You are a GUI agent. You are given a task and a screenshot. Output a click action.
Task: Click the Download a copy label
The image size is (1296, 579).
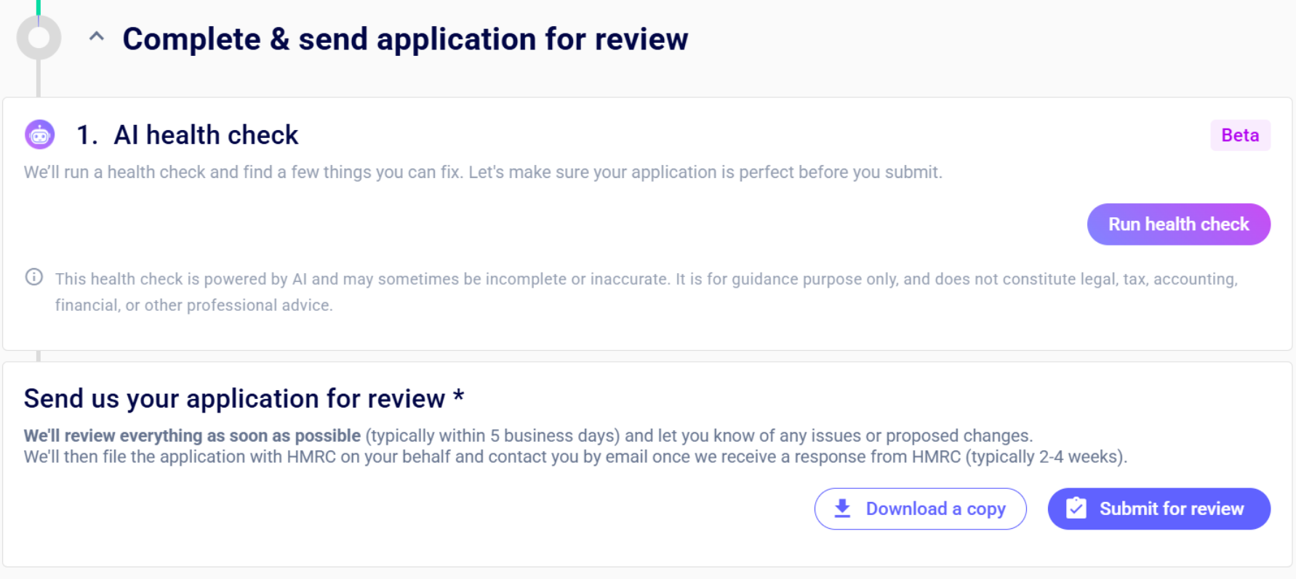pyautogui.click(x=935, y=509)
